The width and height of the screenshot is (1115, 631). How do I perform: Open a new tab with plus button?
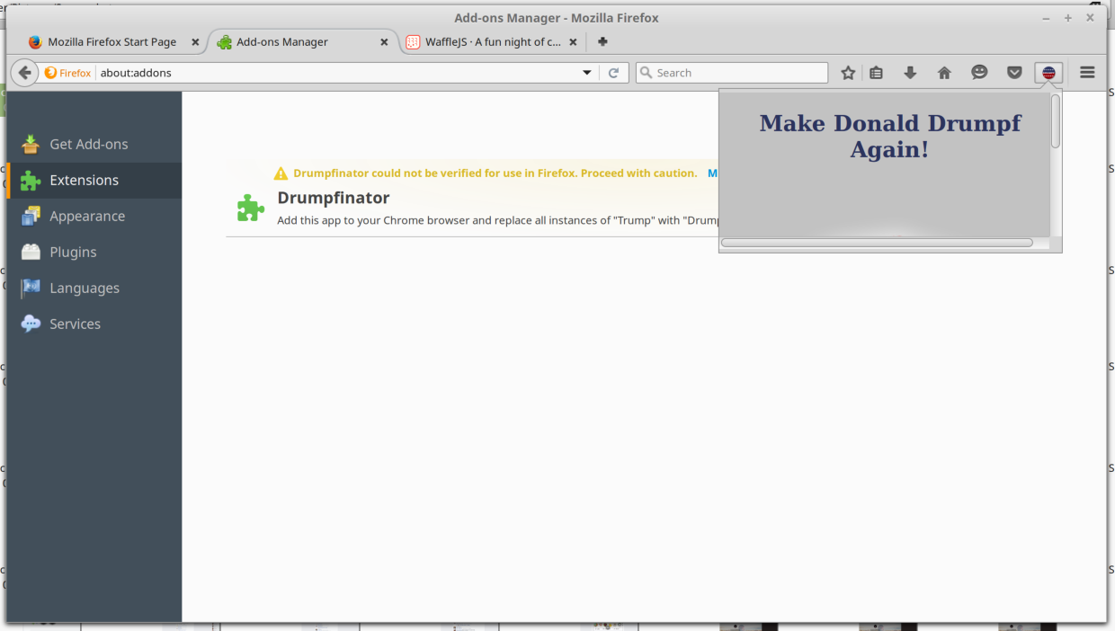click(602, 41)
